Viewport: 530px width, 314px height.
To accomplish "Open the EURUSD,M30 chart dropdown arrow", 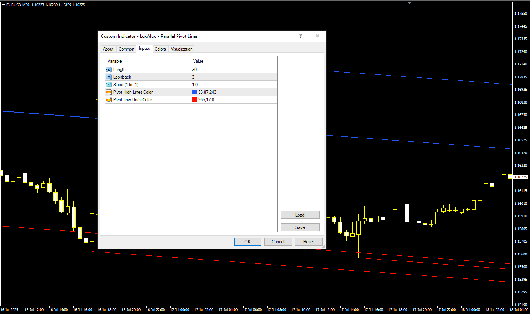I will click(x=3, y=5).
